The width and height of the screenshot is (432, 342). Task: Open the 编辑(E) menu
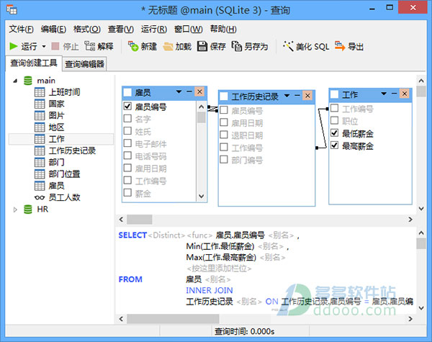[53, 29]
